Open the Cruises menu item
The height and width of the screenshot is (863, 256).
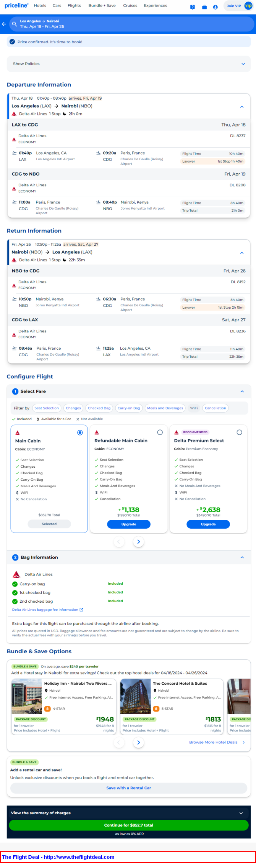pyautogui.click(x=130, y=6)
